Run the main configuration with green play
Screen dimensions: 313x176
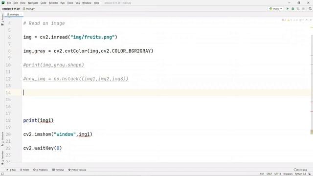pyautogui.click(x=288, y=9)
